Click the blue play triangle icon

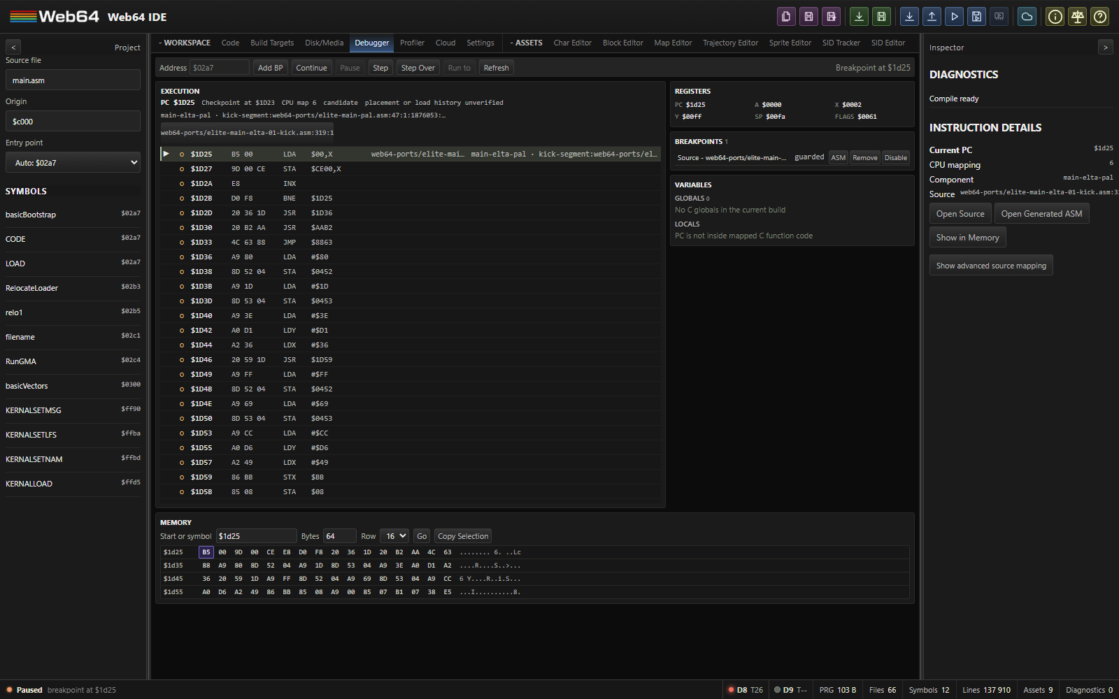(954, 17)
